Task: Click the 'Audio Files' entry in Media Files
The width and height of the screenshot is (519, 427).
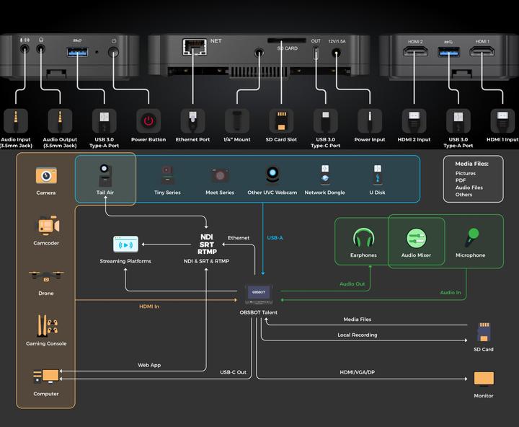Action: point(469,188)
